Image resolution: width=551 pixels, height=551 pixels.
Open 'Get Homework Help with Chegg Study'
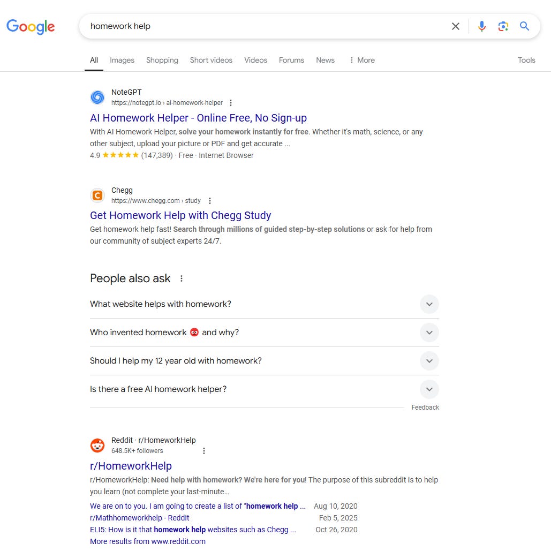(x=180, y=215)
